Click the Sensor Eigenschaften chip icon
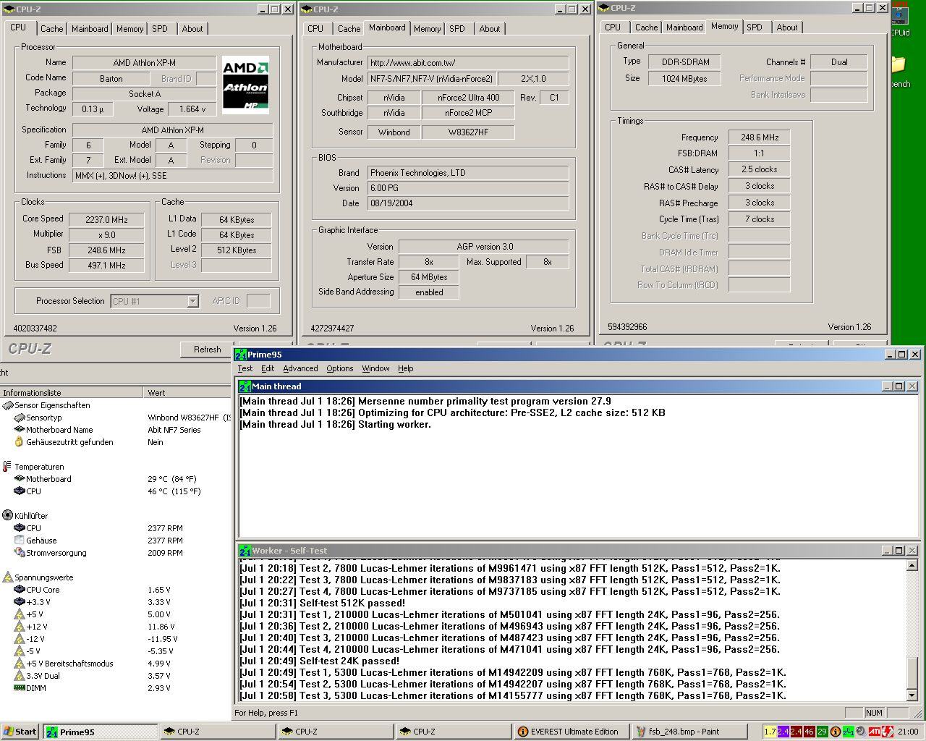Viewport: 926px width, 741px height. point(8,405)
